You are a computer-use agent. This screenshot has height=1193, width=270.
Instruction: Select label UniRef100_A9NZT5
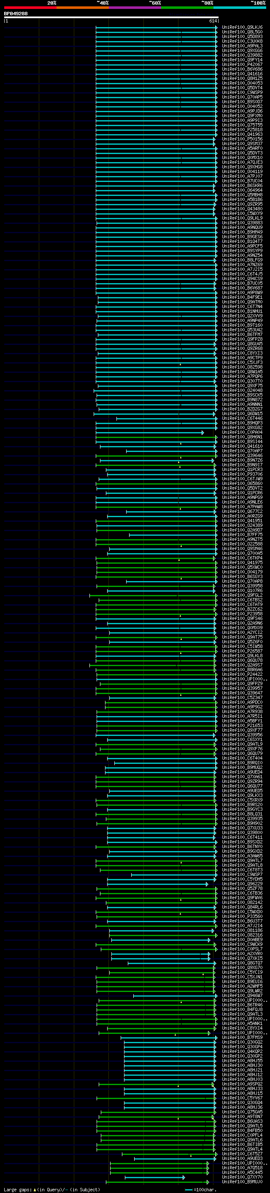242,540
